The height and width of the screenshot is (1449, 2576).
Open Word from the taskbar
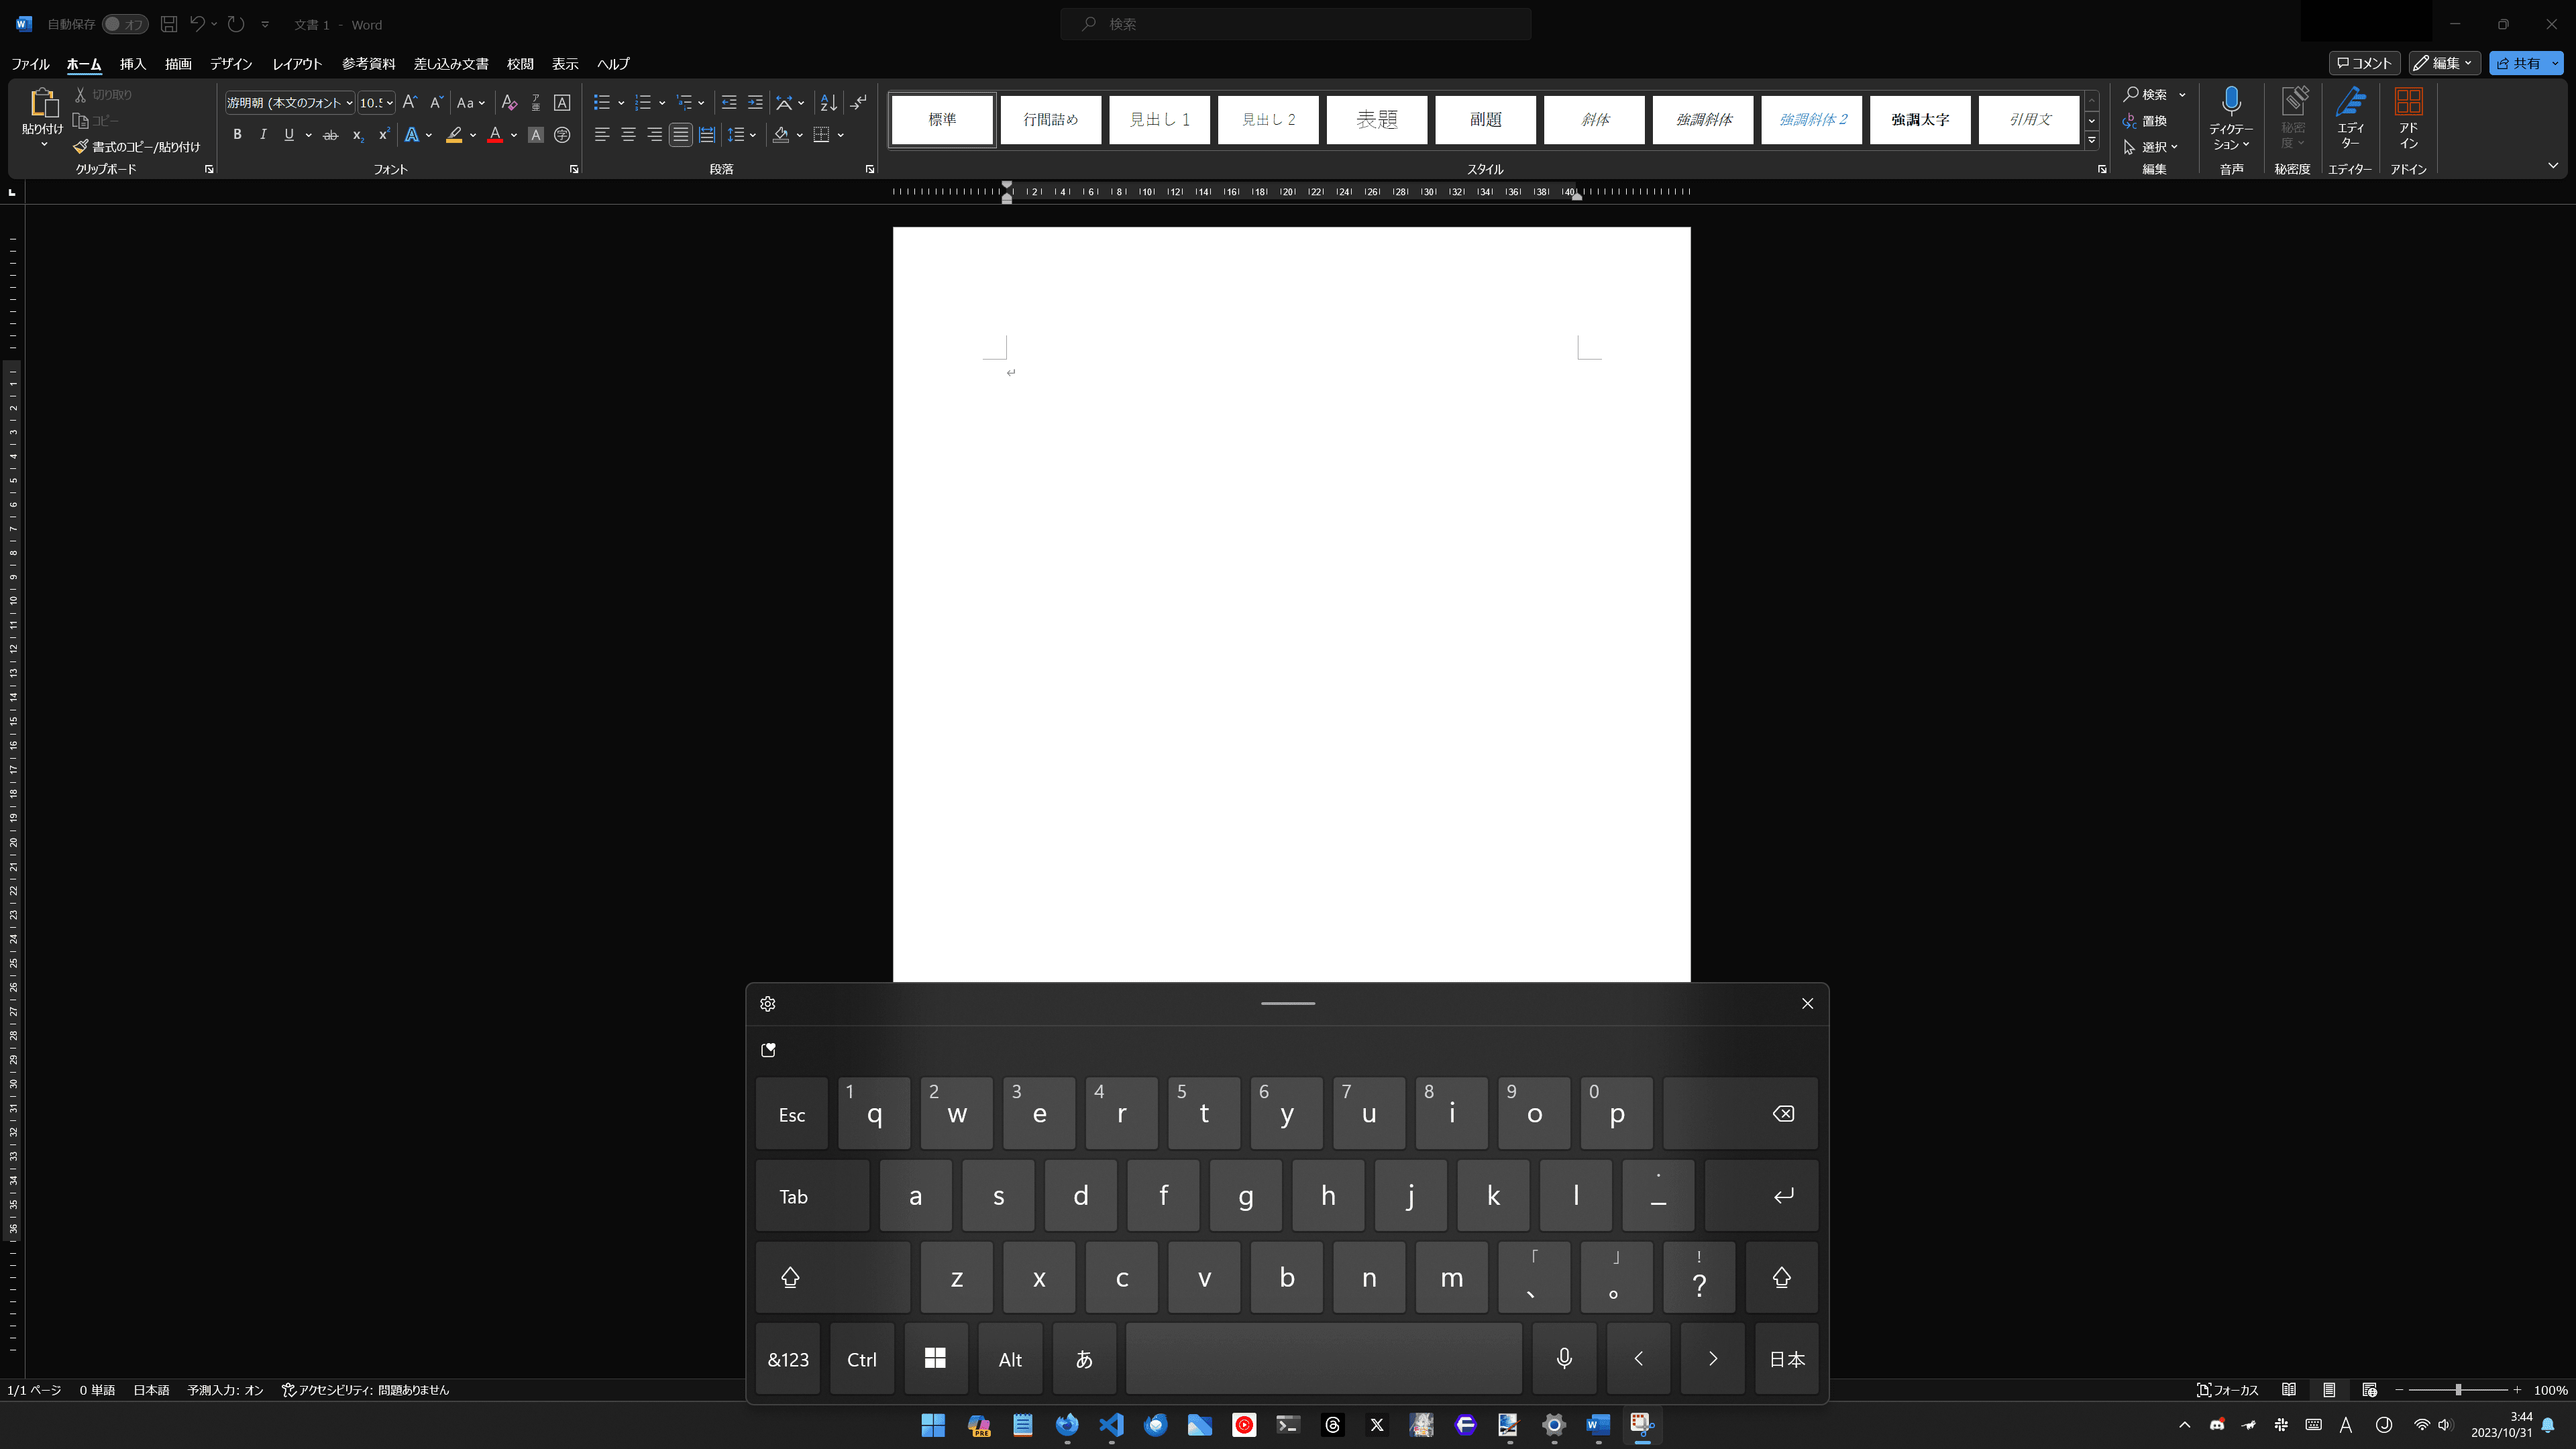pos(1598,1424)
